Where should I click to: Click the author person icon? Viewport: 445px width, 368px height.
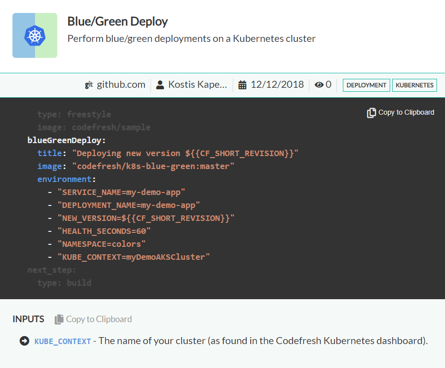click(160, 85)
